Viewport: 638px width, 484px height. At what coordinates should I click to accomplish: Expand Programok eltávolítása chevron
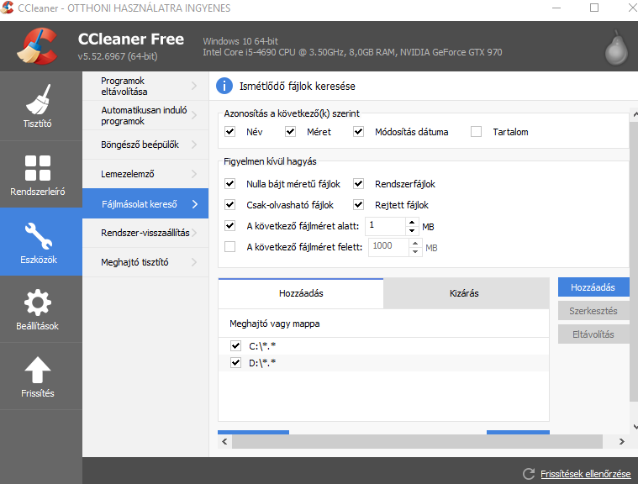[194, 86]
